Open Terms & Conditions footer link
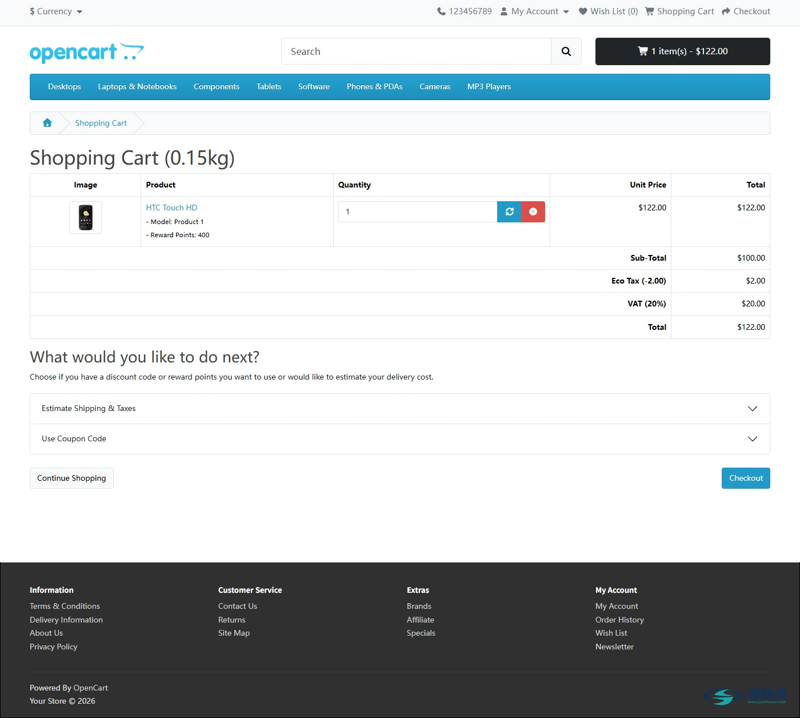The width and height of the screenshot is (800, 718). (x=65, y=606)
